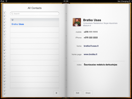Viewport: 132px width, 99px height.
Task: Open home page www.bratka.lt
Action: (91, 54)
